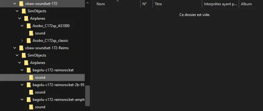Open the bagolu-c172-reimsrocket folder icon
263x111 pixels.
[x=29, y=70]
